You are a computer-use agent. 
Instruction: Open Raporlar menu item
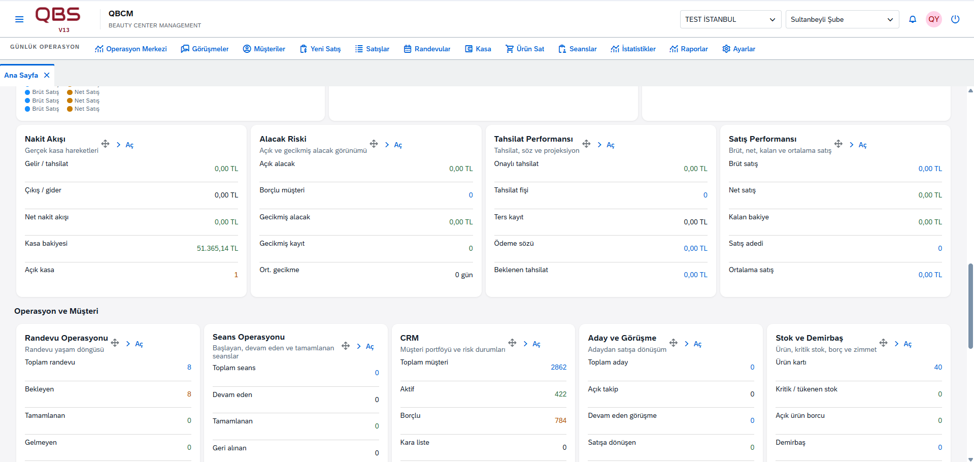coord(689,49)
